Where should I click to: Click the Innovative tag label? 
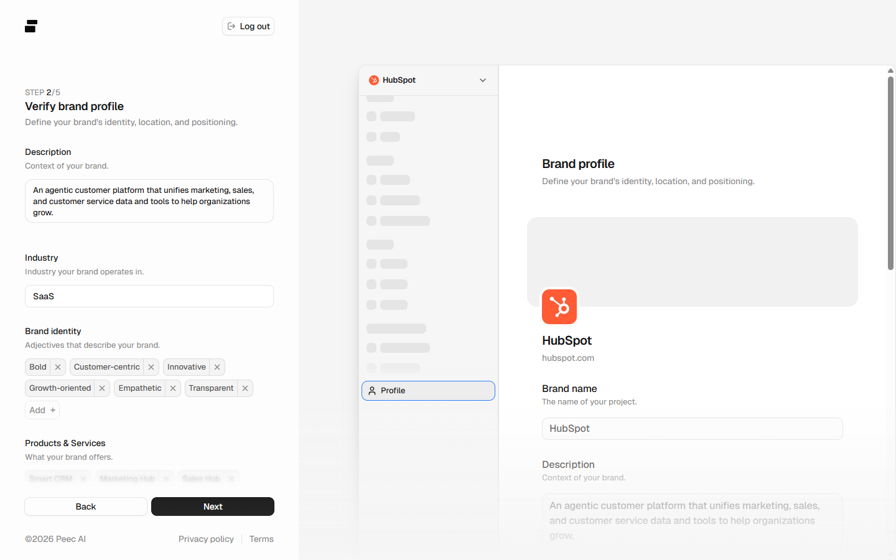click(187, 367)
